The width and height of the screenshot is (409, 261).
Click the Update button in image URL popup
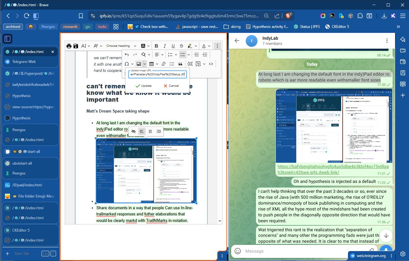[x=143, y=86]
